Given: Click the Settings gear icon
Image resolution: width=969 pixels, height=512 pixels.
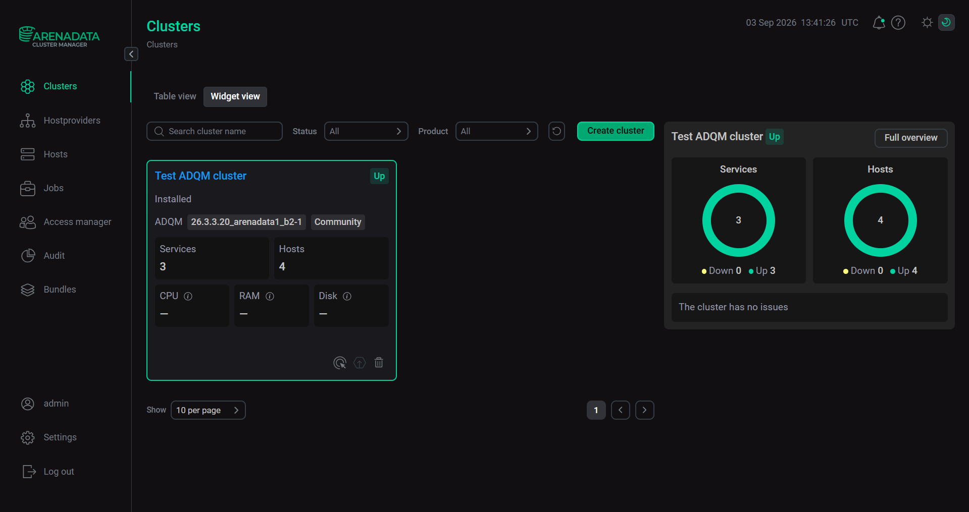Looking at the screenshot, I should pos(28,437).
